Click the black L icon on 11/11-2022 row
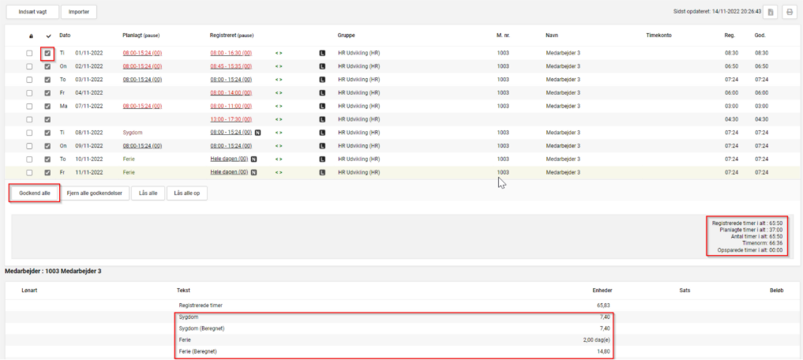This screenshot has width=803, height=360. pos(322,171)
